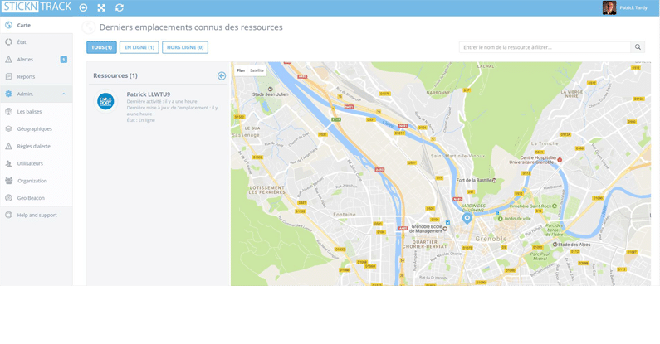Click the triangle icon beside Règles d'alerte
660x344 pixels.
tap(8, 146)
